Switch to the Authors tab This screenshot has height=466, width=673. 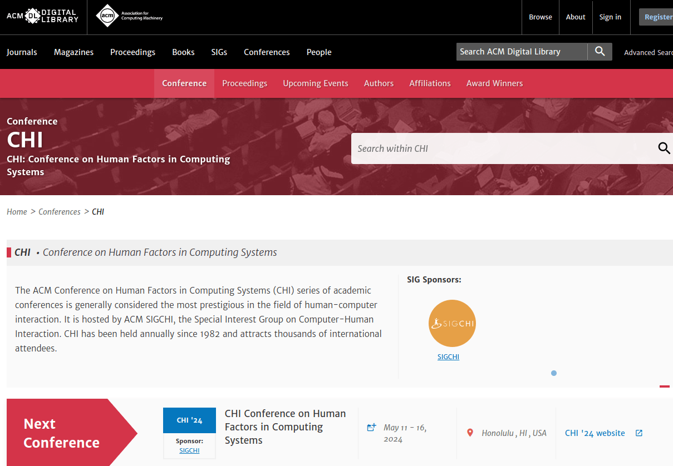tap(379, 83)
